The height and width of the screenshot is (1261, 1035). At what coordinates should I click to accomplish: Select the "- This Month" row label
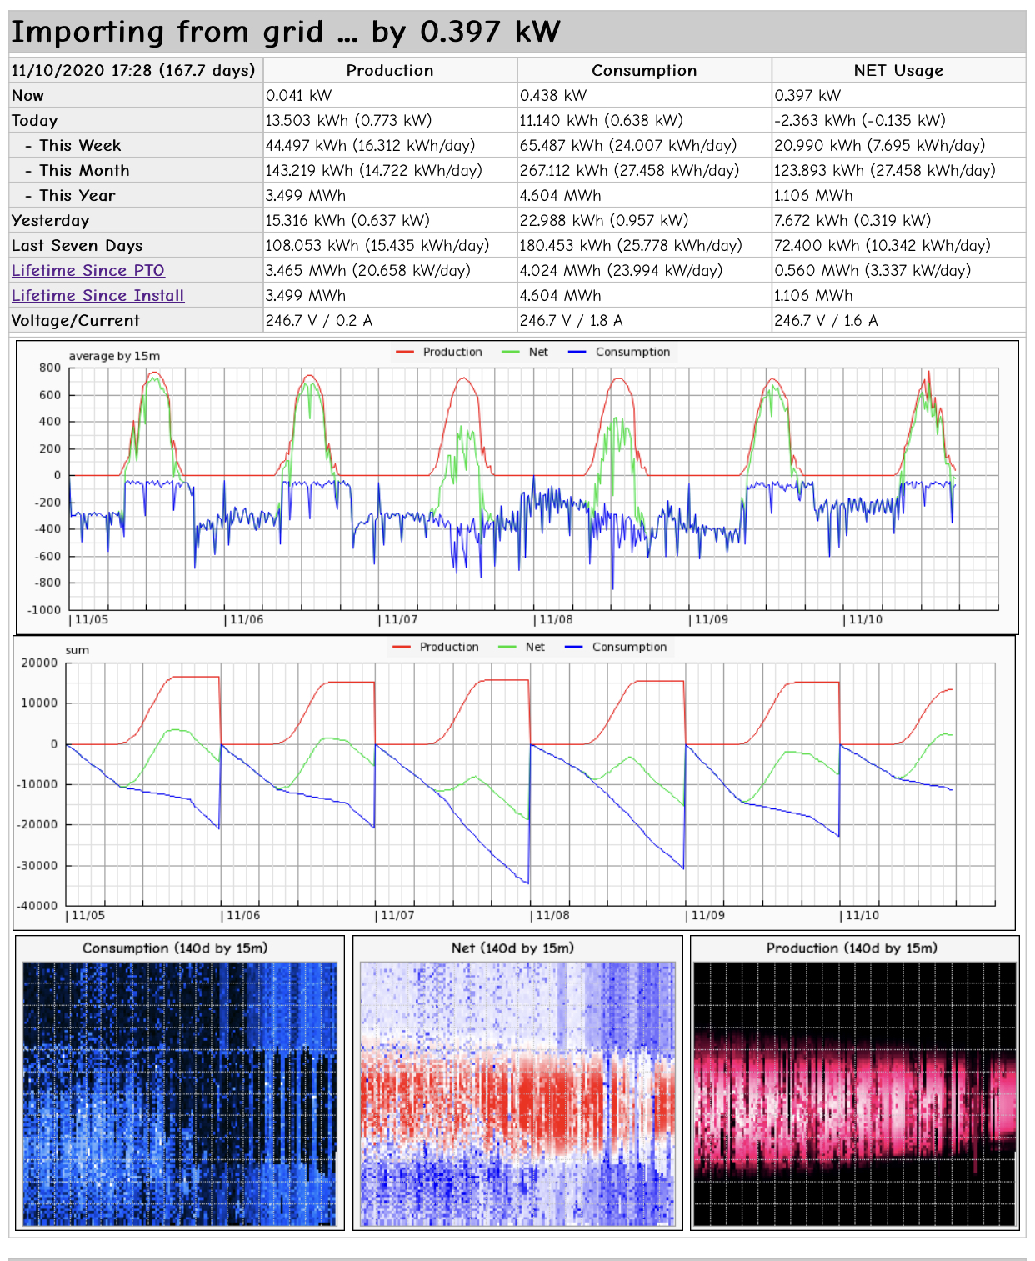[77, 171]
